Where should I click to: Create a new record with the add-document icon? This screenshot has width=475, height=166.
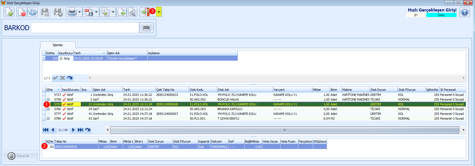(9, 12)
